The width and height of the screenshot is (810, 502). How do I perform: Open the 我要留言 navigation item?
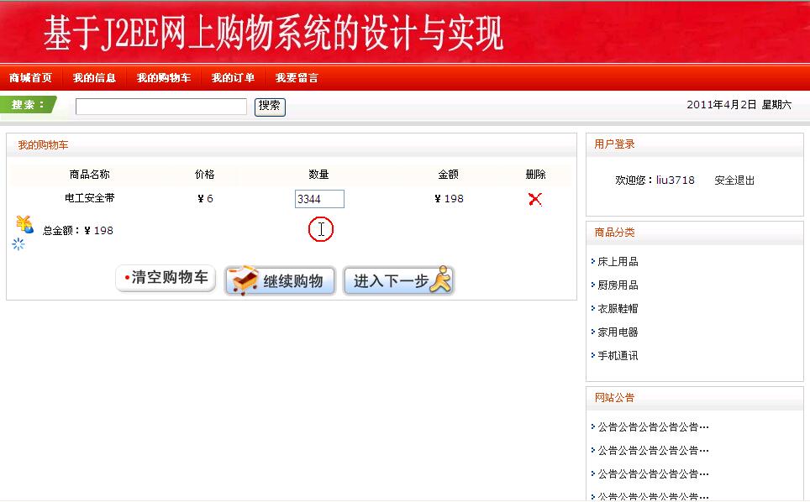click(x=297, y=78)
